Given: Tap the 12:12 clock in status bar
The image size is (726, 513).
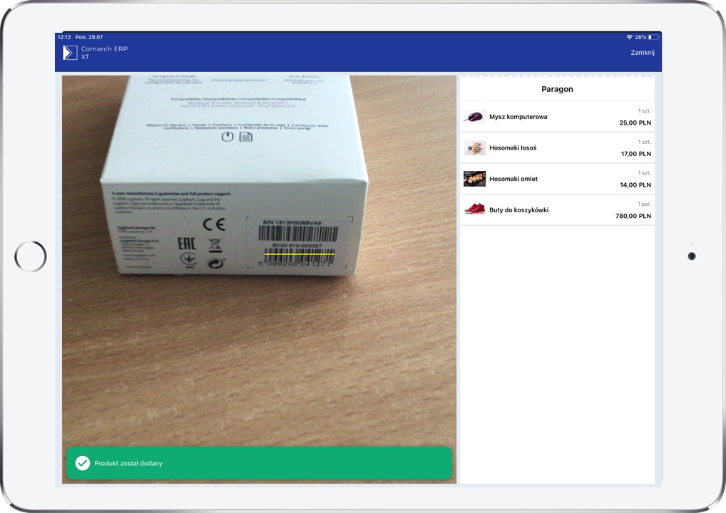Looking at the screenshot, I should 64,37.
